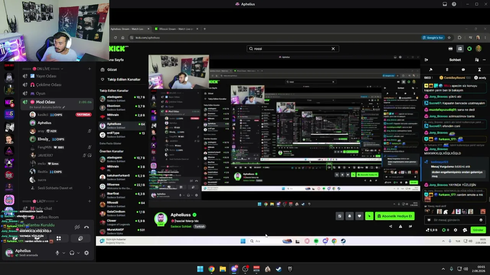Expand Daha Fazla Göster in Kick sidebar
This screenshot has width=490, height=275.
click(x=110, y=143)
